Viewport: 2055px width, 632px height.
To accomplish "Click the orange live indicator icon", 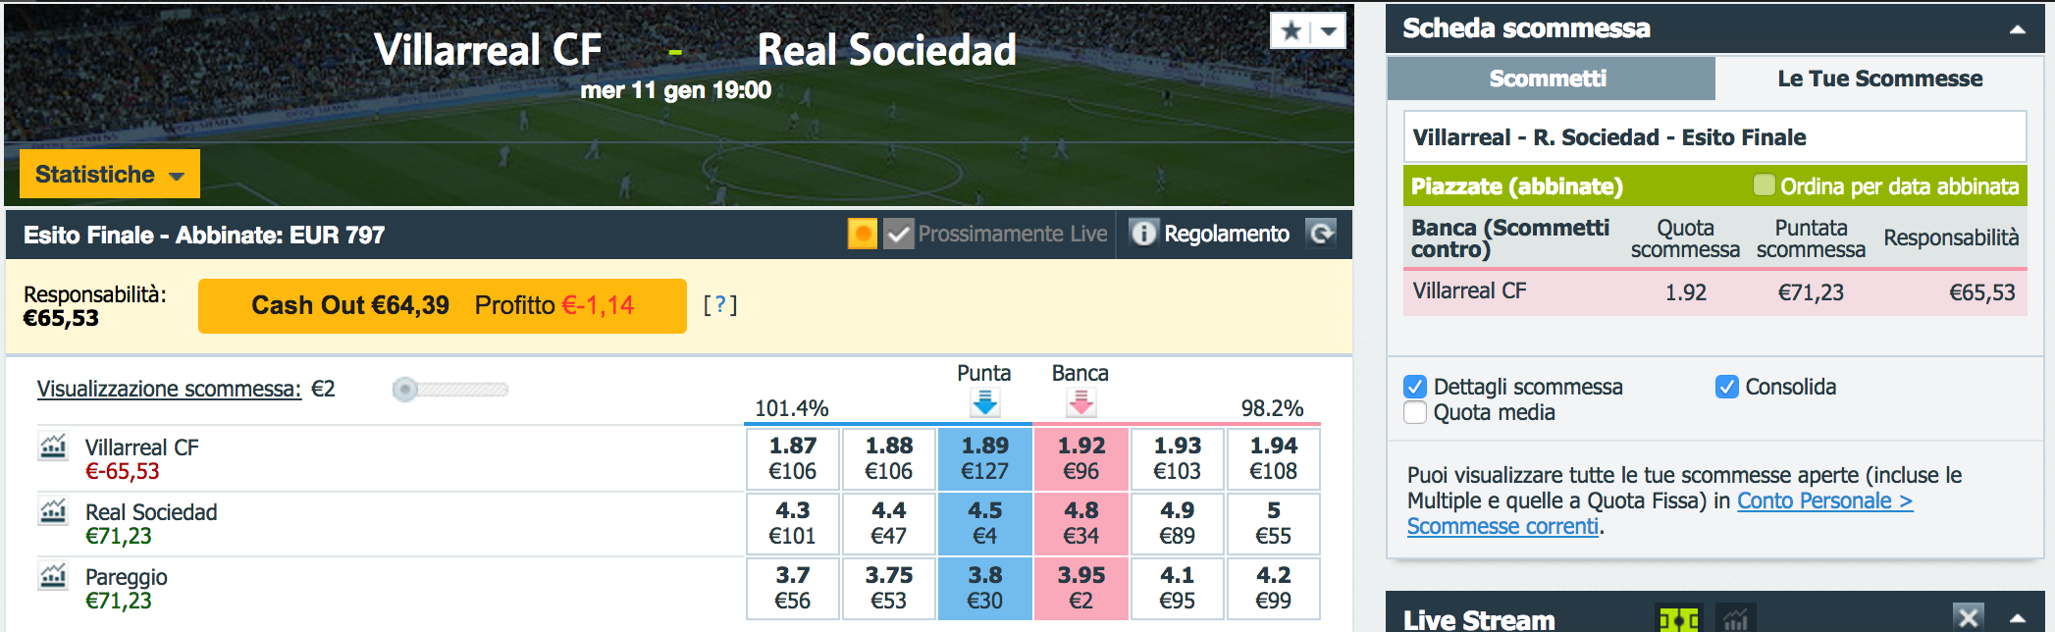I will [863, 234].
